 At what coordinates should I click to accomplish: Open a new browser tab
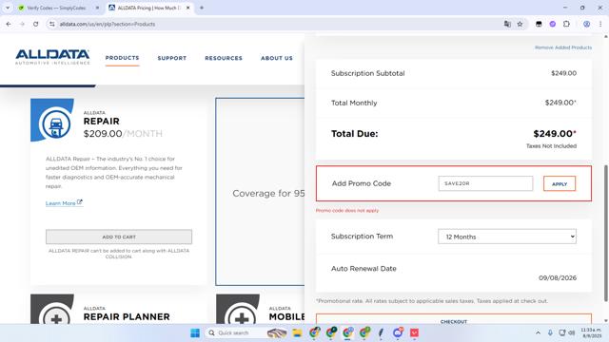202,8
